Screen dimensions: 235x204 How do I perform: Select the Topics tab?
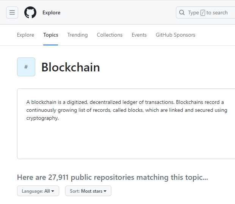pyautogui.click(x=51, y=35)
